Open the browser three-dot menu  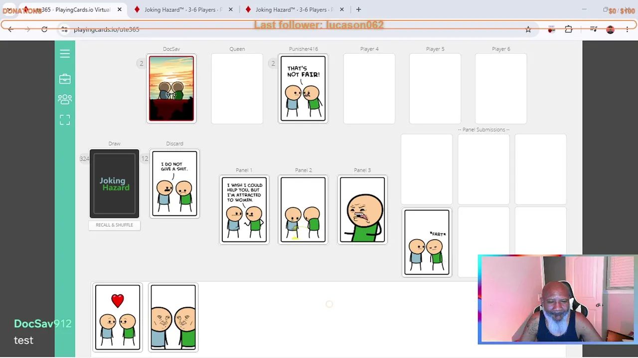pos(627,29)
